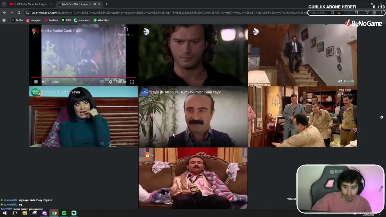386x217 pixels.
Task: Click the blue sound-wave extension icon
Action: coord(349,13)
